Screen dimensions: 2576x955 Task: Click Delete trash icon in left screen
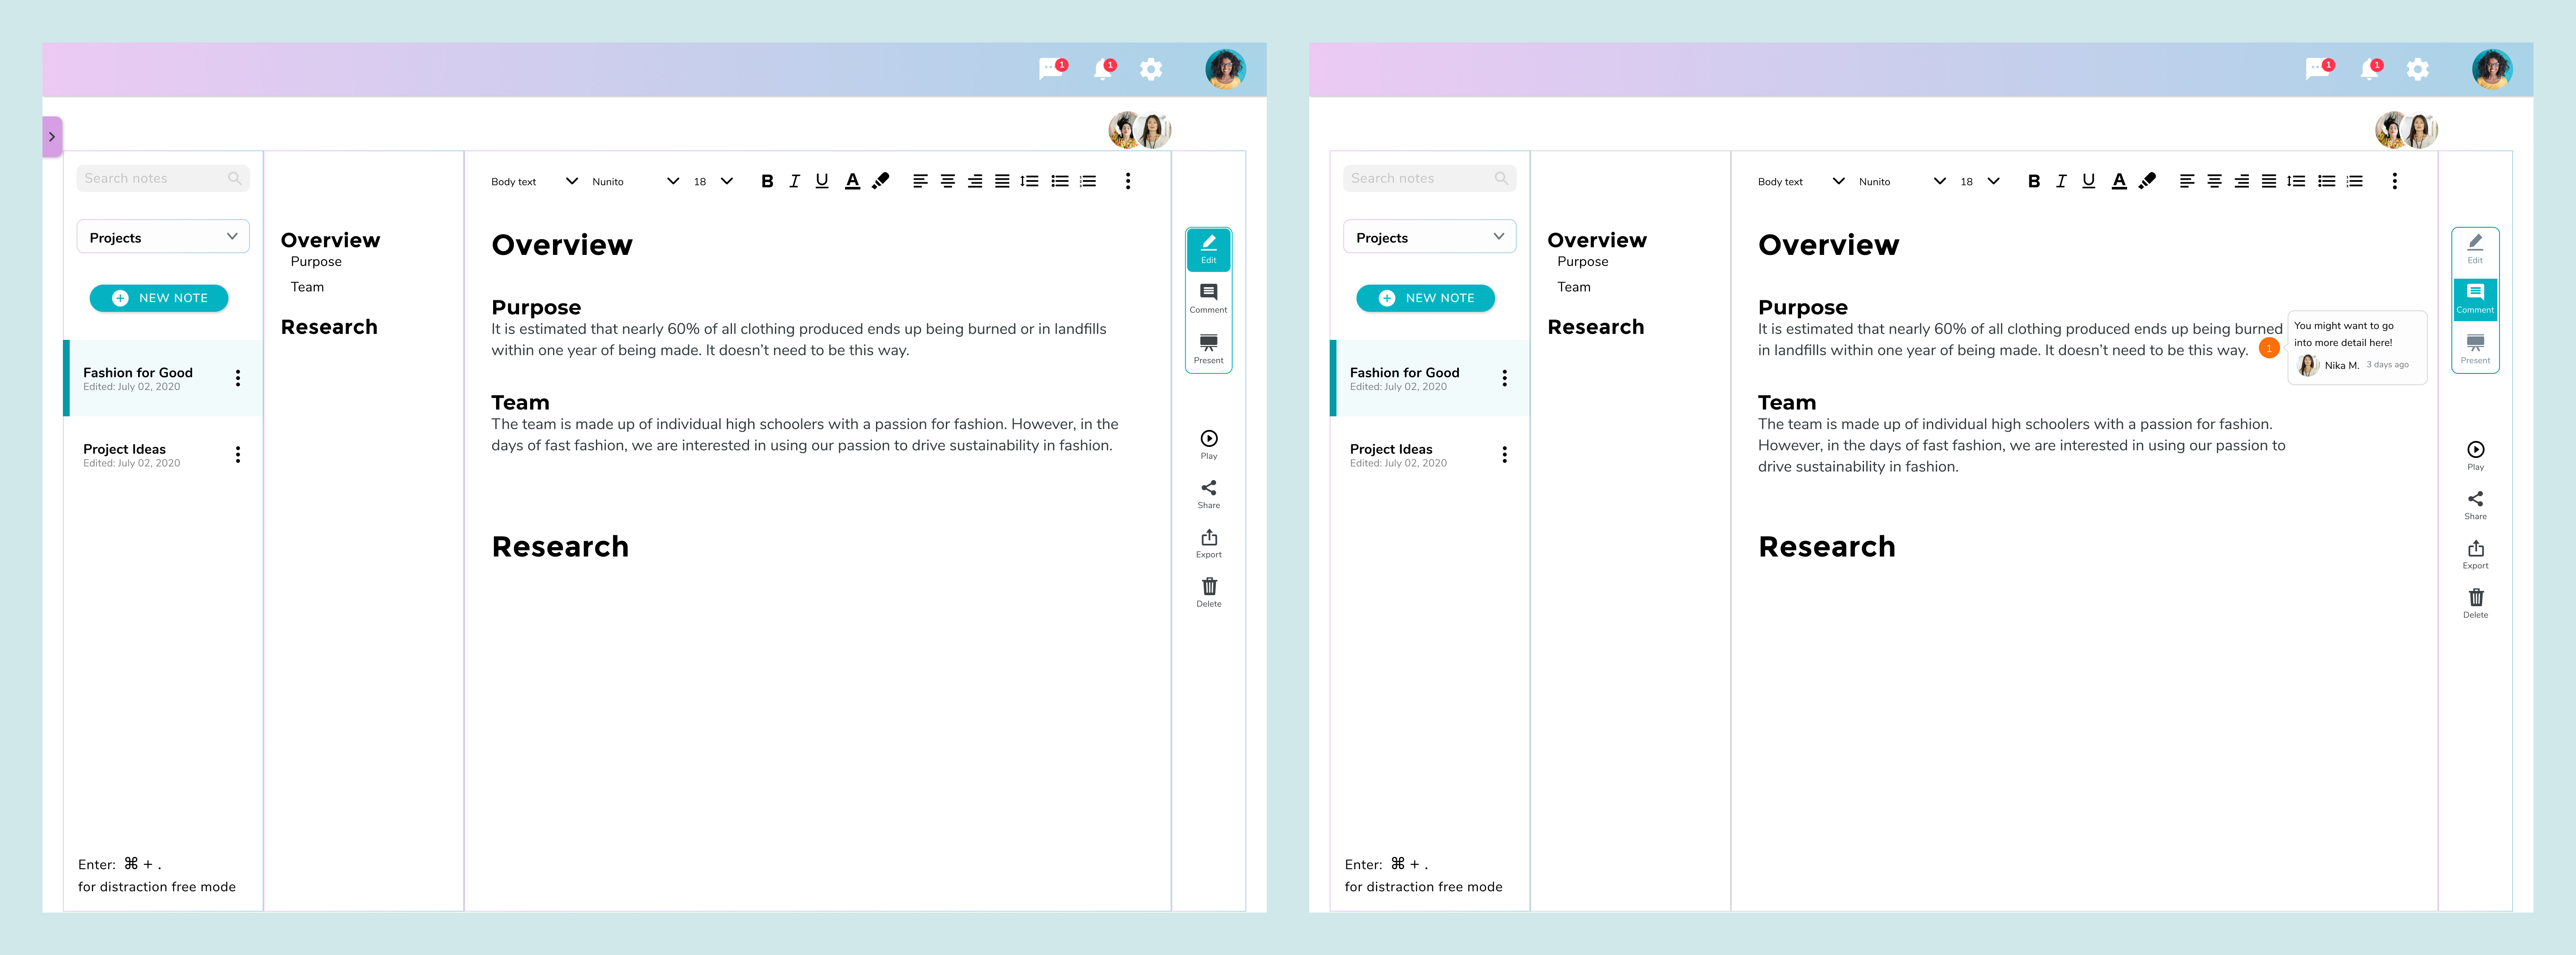click(1209, 592)
